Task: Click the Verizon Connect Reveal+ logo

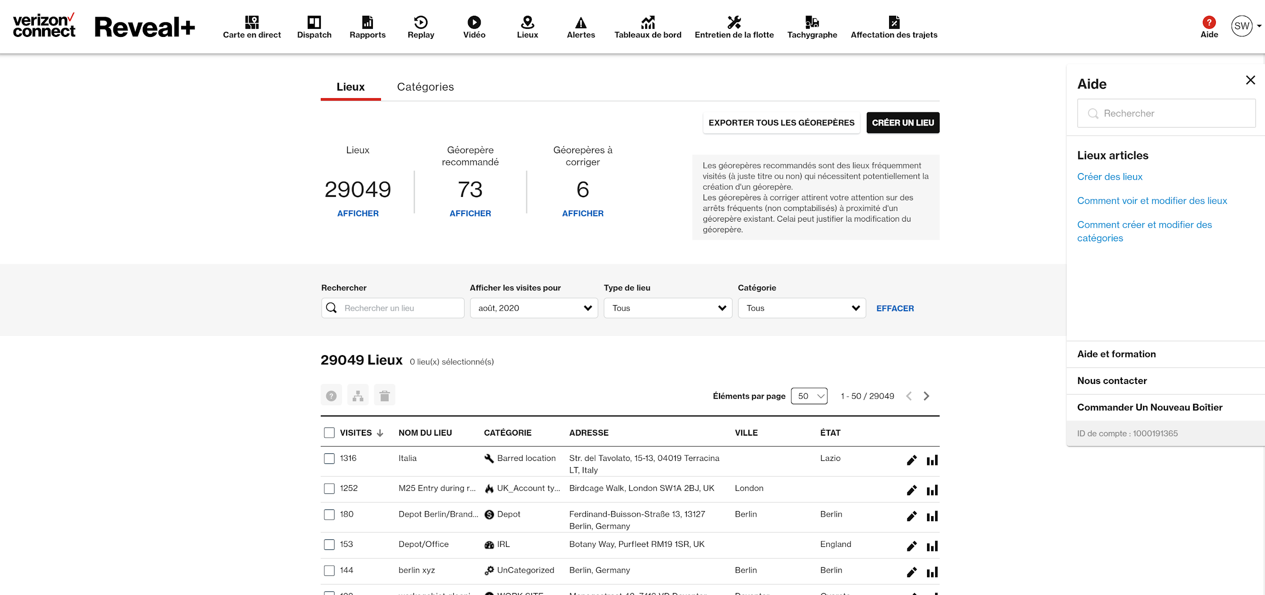Action: pos(104,26)
